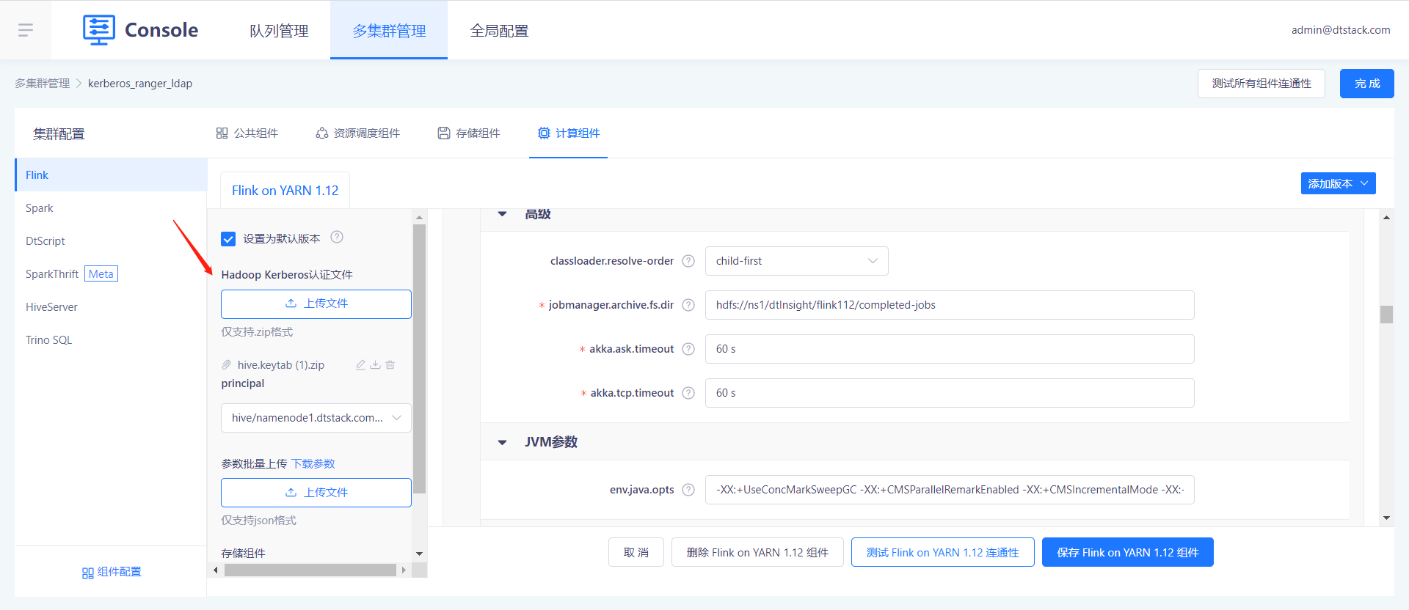
Task: Click the Console logo icon
Action: [x=99, y=30]
